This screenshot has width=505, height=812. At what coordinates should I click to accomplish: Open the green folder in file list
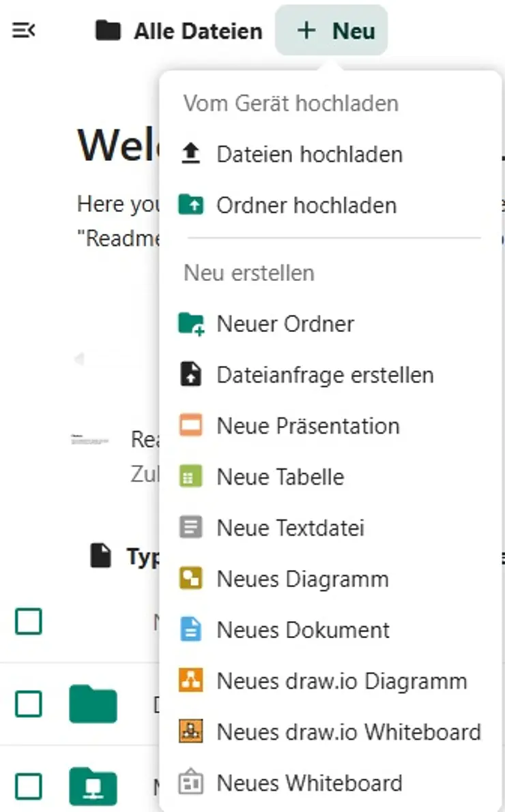point(93,704)
